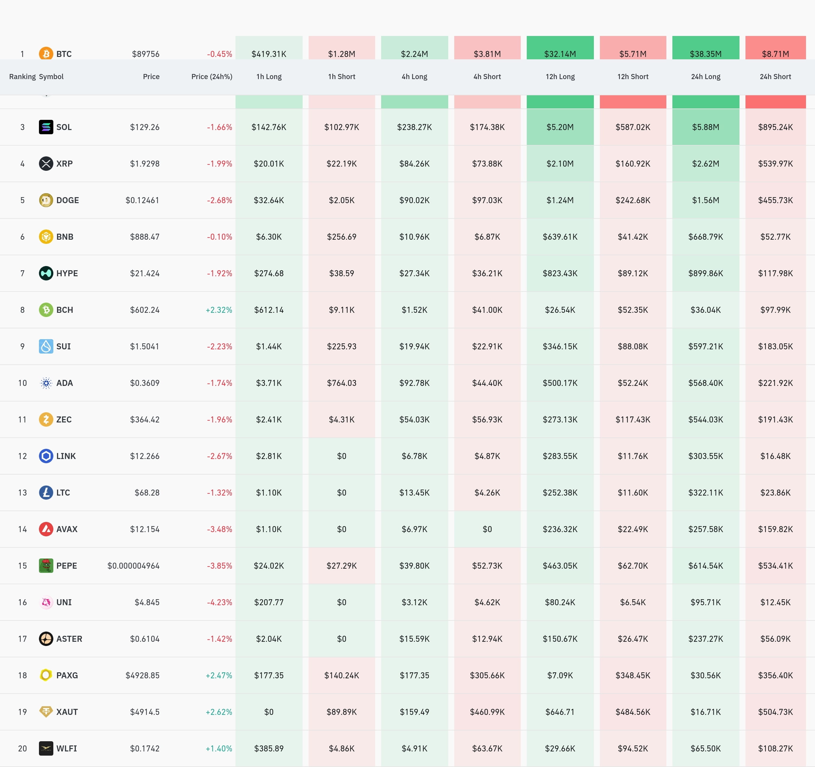The height and width of the screenshot is (767, 815).
Task: Select the Litecoin logo icon
Action: pos(46,492)
